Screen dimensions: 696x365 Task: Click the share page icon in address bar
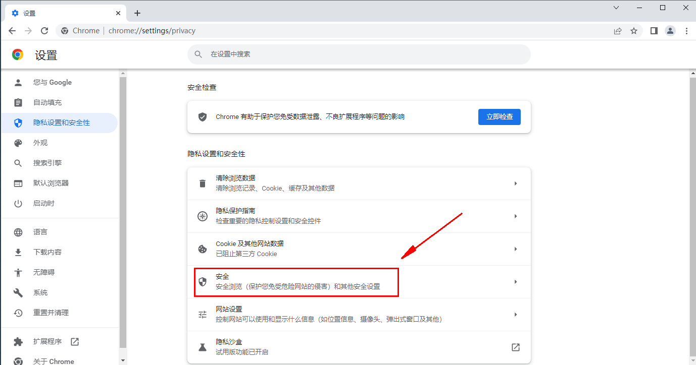[618, 31]
